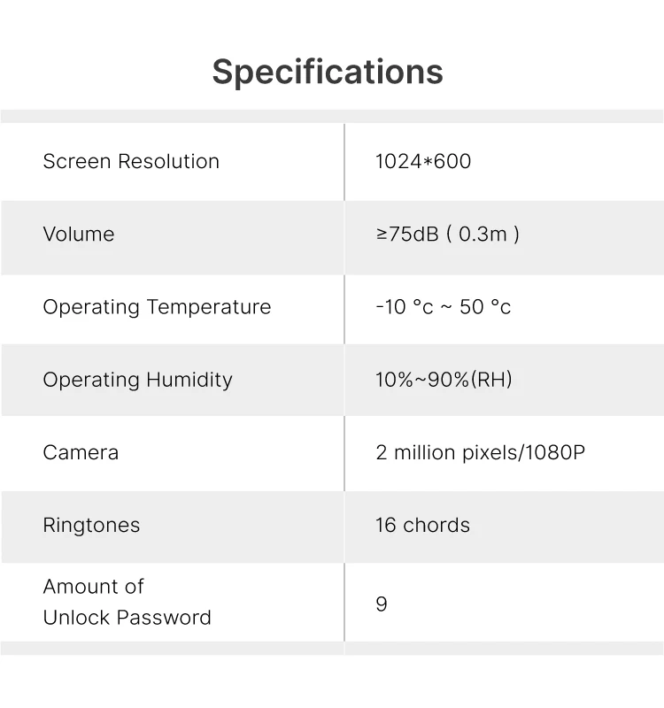Click the 0.3m distance in parentheses
Image resolution: width=664 pixels, height=708 pixels.
tap(483, 234)
